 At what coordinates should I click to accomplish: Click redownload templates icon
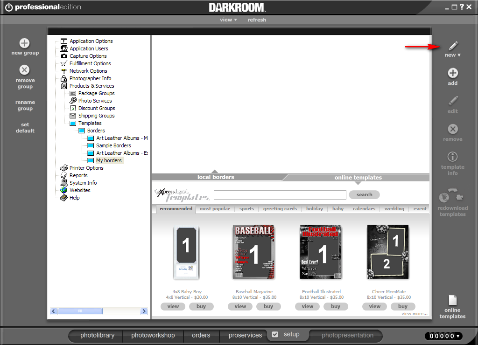click(451, 195)
